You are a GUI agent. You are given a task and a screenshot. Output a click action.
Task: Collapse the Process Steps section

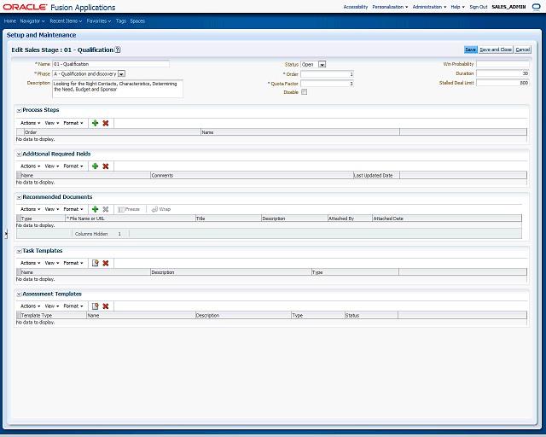click(19, 110)
